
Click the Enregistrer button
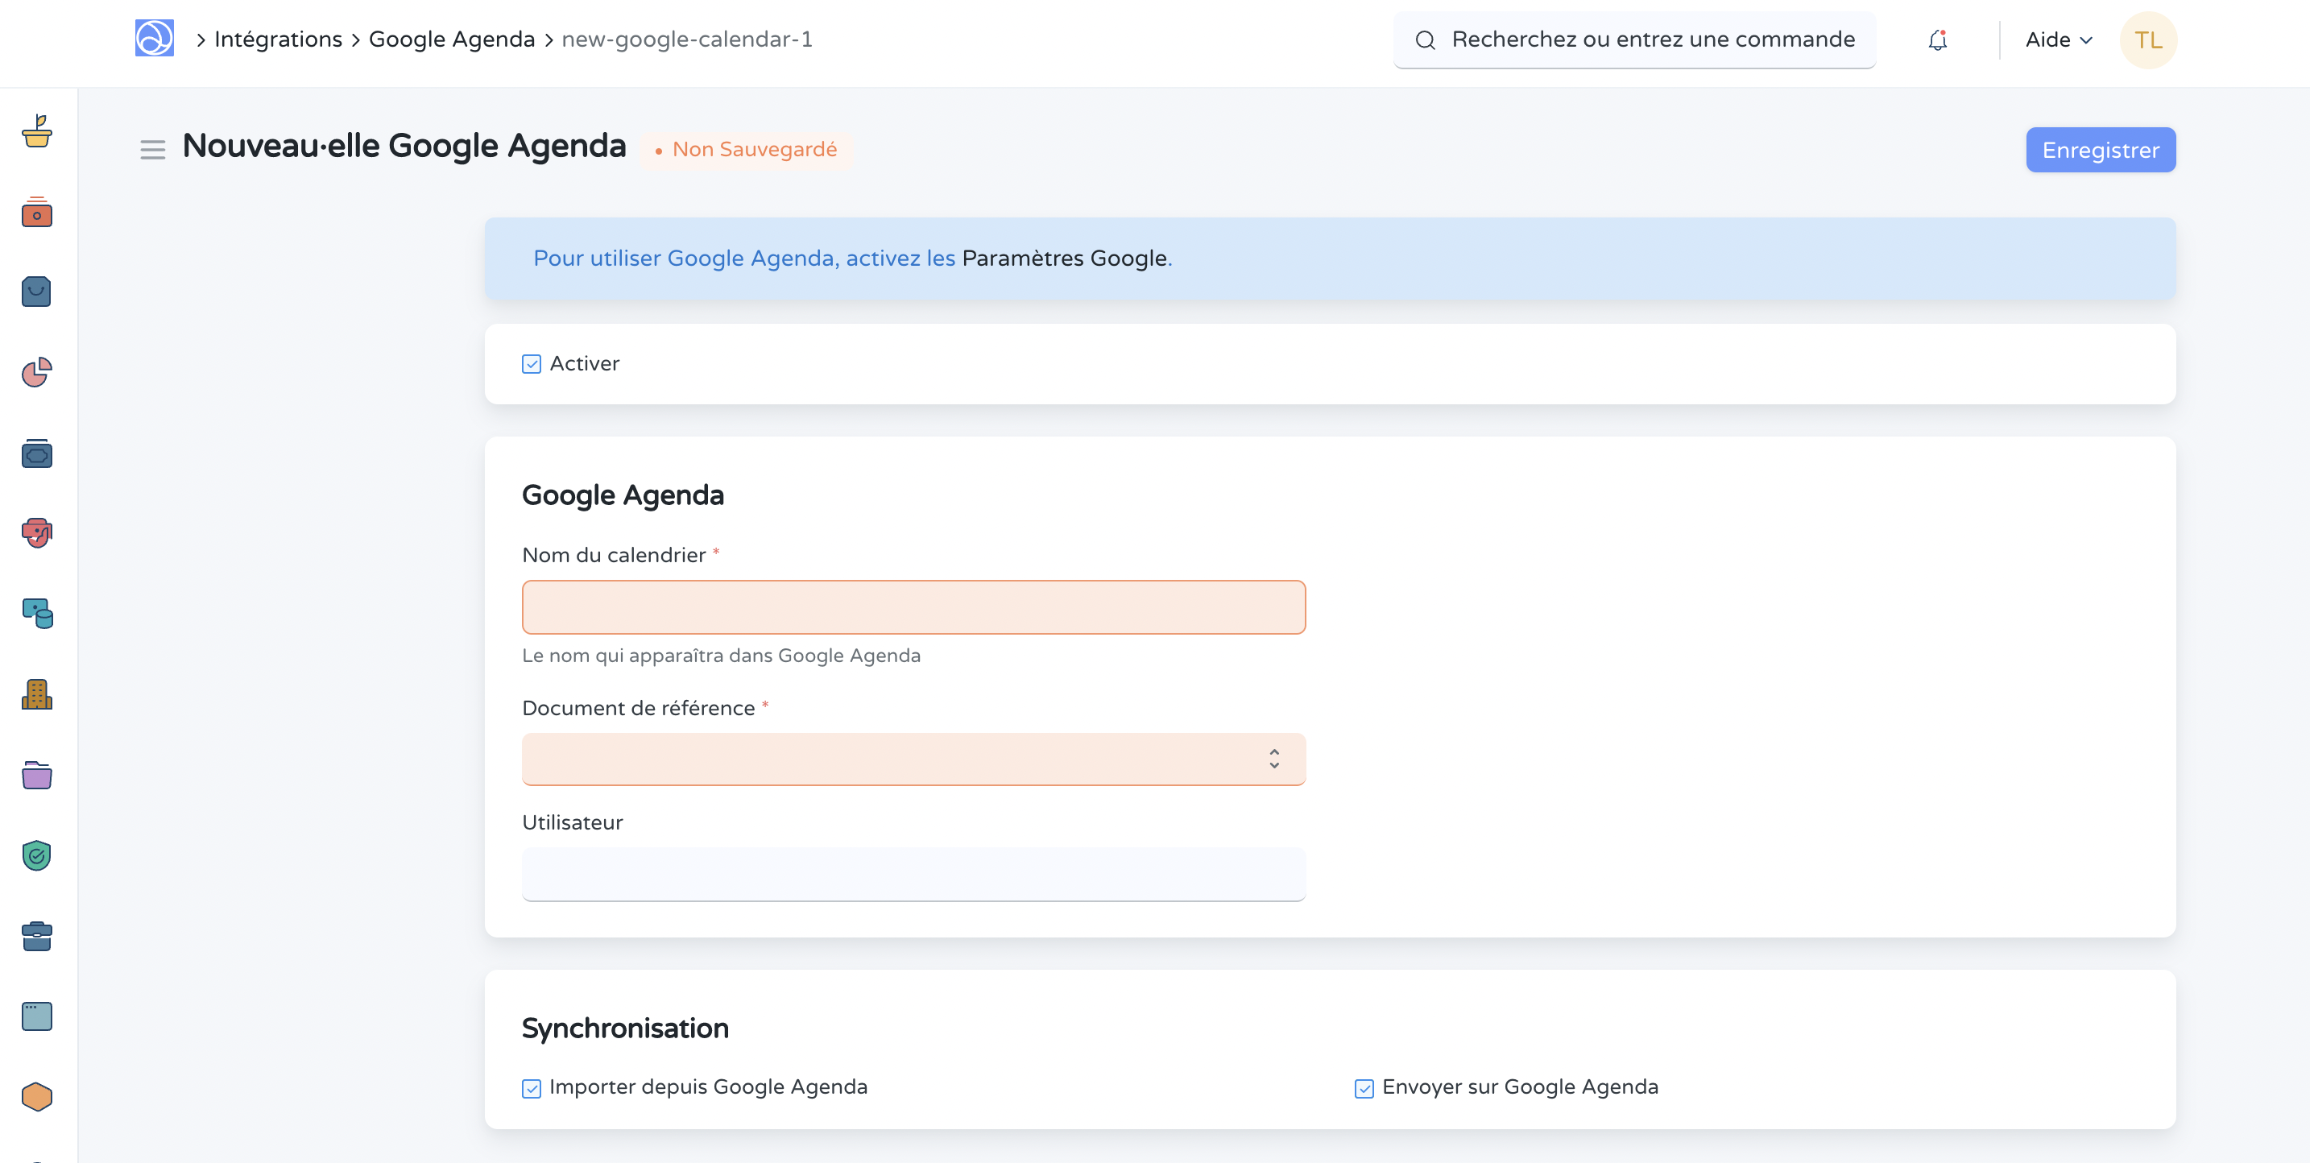pyautogui.click(x=2100, y=149)
